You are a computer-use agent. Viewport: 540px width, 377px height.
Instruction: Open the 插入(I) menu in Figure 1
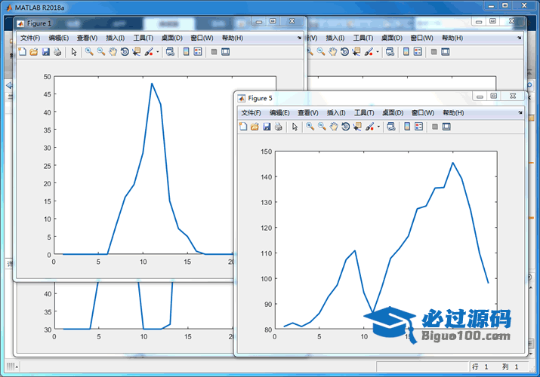(x=116, y=38)
